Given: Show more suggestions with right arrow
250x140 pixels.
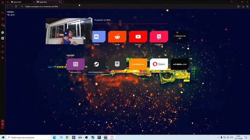Looking at the screenshot, I should (x=192, y=64).
